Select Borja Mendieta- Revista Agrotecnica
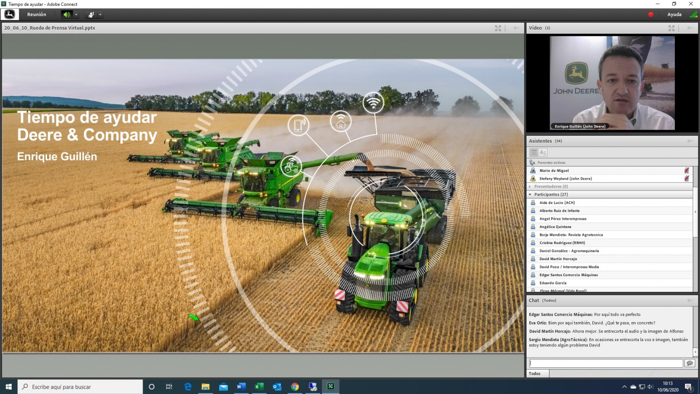Screen dimensions: 700x394 pyautogui.click(x=610, y=235)
